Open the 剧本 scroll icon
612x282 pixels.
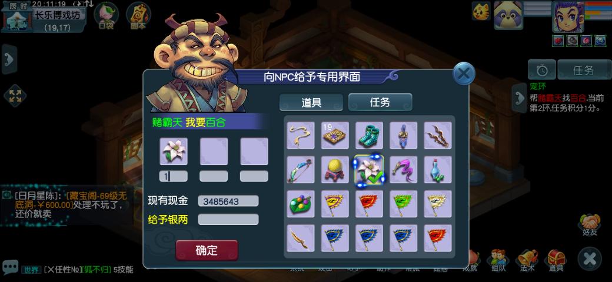point(138,16)
